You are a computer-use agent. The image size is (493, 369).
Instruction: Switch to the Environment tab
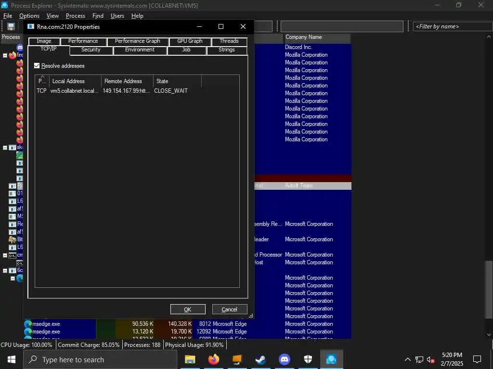(x=140, y=50)
